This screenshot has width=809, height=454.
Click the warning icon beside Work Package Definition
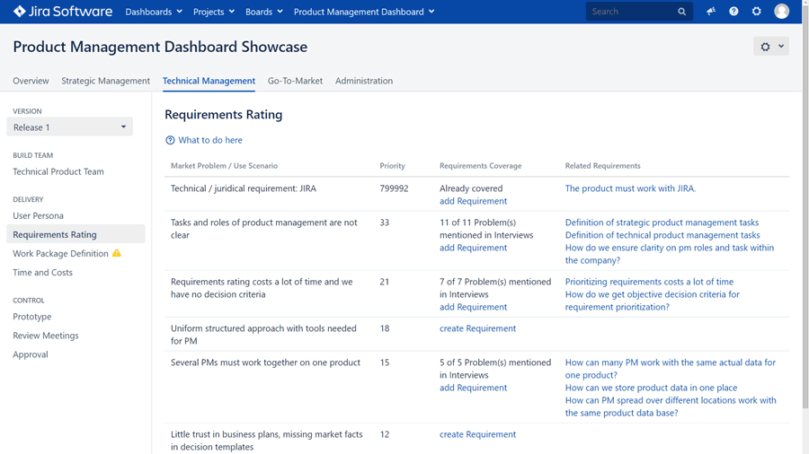(117, 253)
